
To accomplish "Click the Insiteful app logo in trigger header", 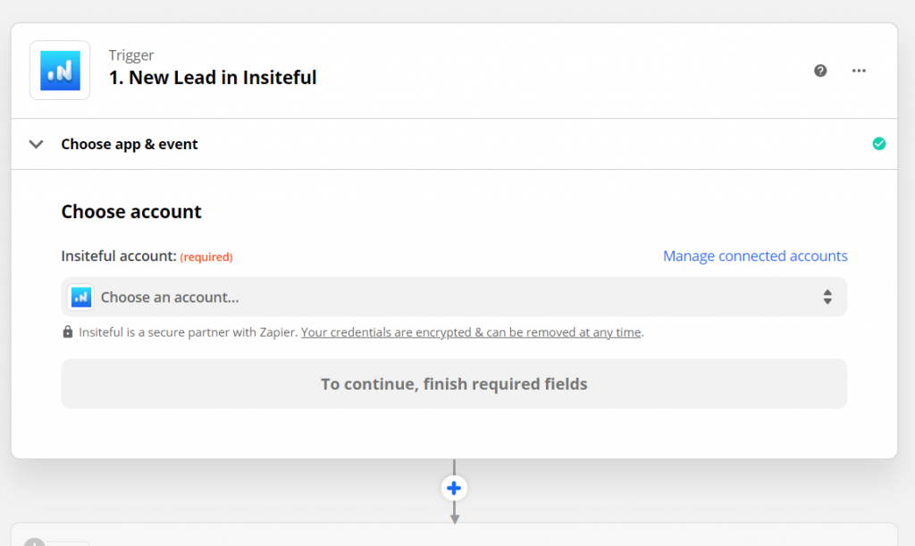I will point(60,71).
